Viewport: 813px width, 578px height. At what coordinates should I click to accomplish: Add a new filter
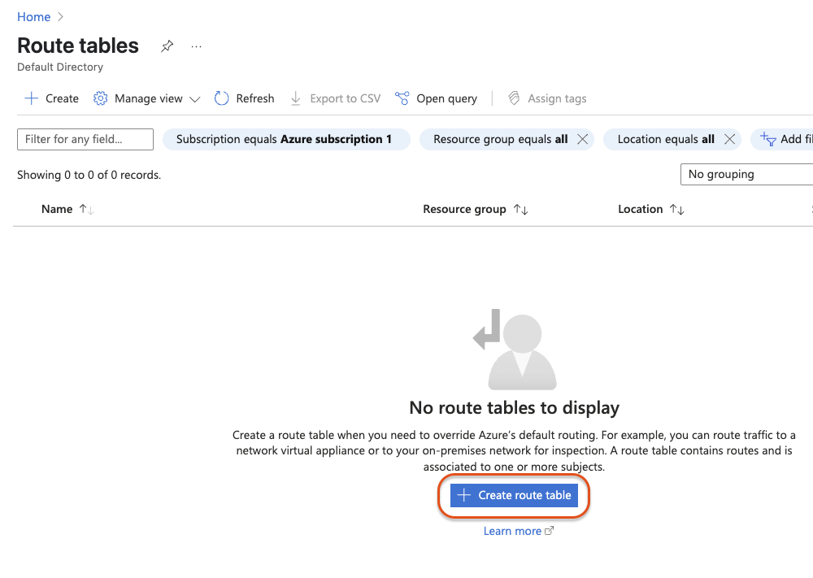click(x=784, y=140)
